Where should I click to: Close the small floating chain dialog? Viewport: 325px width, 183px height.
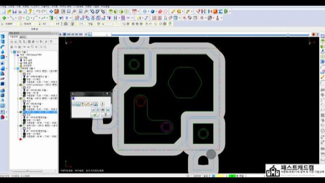[x=107, y=93]
